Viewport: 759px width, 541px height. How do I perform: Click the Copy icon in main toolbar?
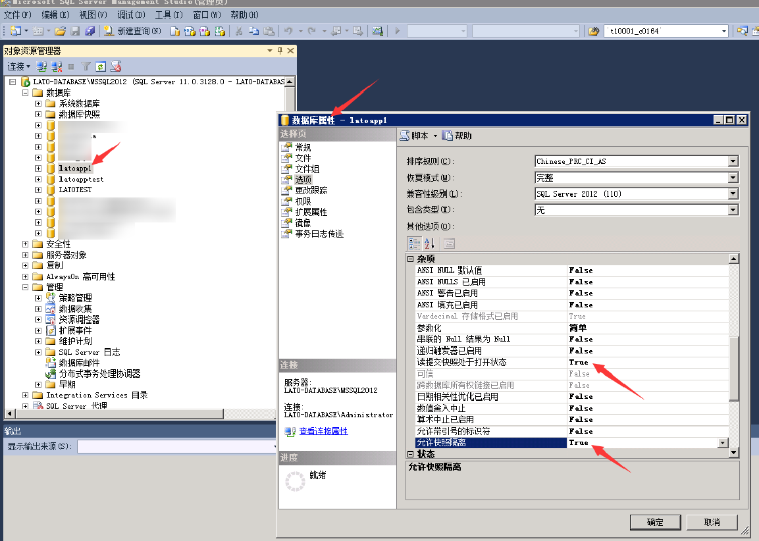pyautogui.click(x=253, y=31)
